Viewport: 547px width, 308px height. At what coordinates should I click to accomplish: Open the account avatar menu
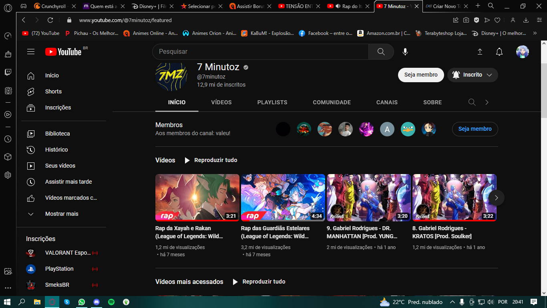pos(523,52)
